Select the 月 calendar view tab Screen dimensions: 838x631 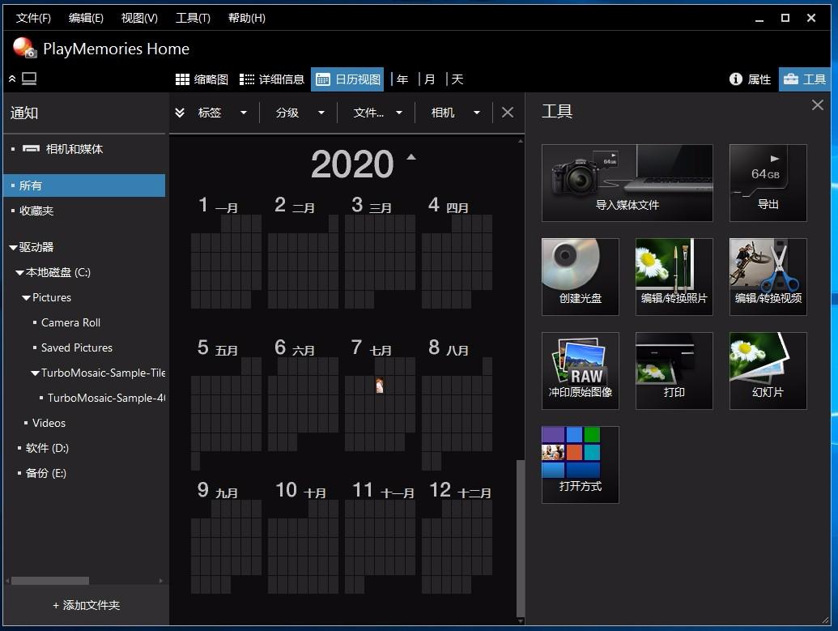[430, 79]
